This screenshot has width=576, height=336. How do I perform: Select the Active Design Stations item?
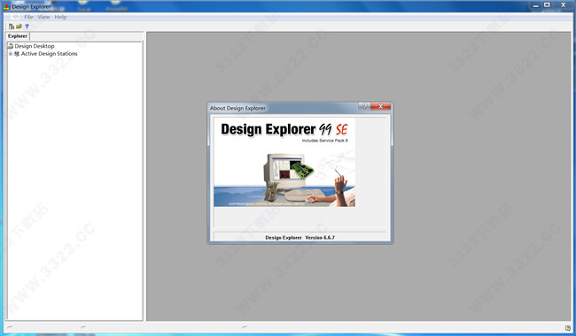[50, 54]
